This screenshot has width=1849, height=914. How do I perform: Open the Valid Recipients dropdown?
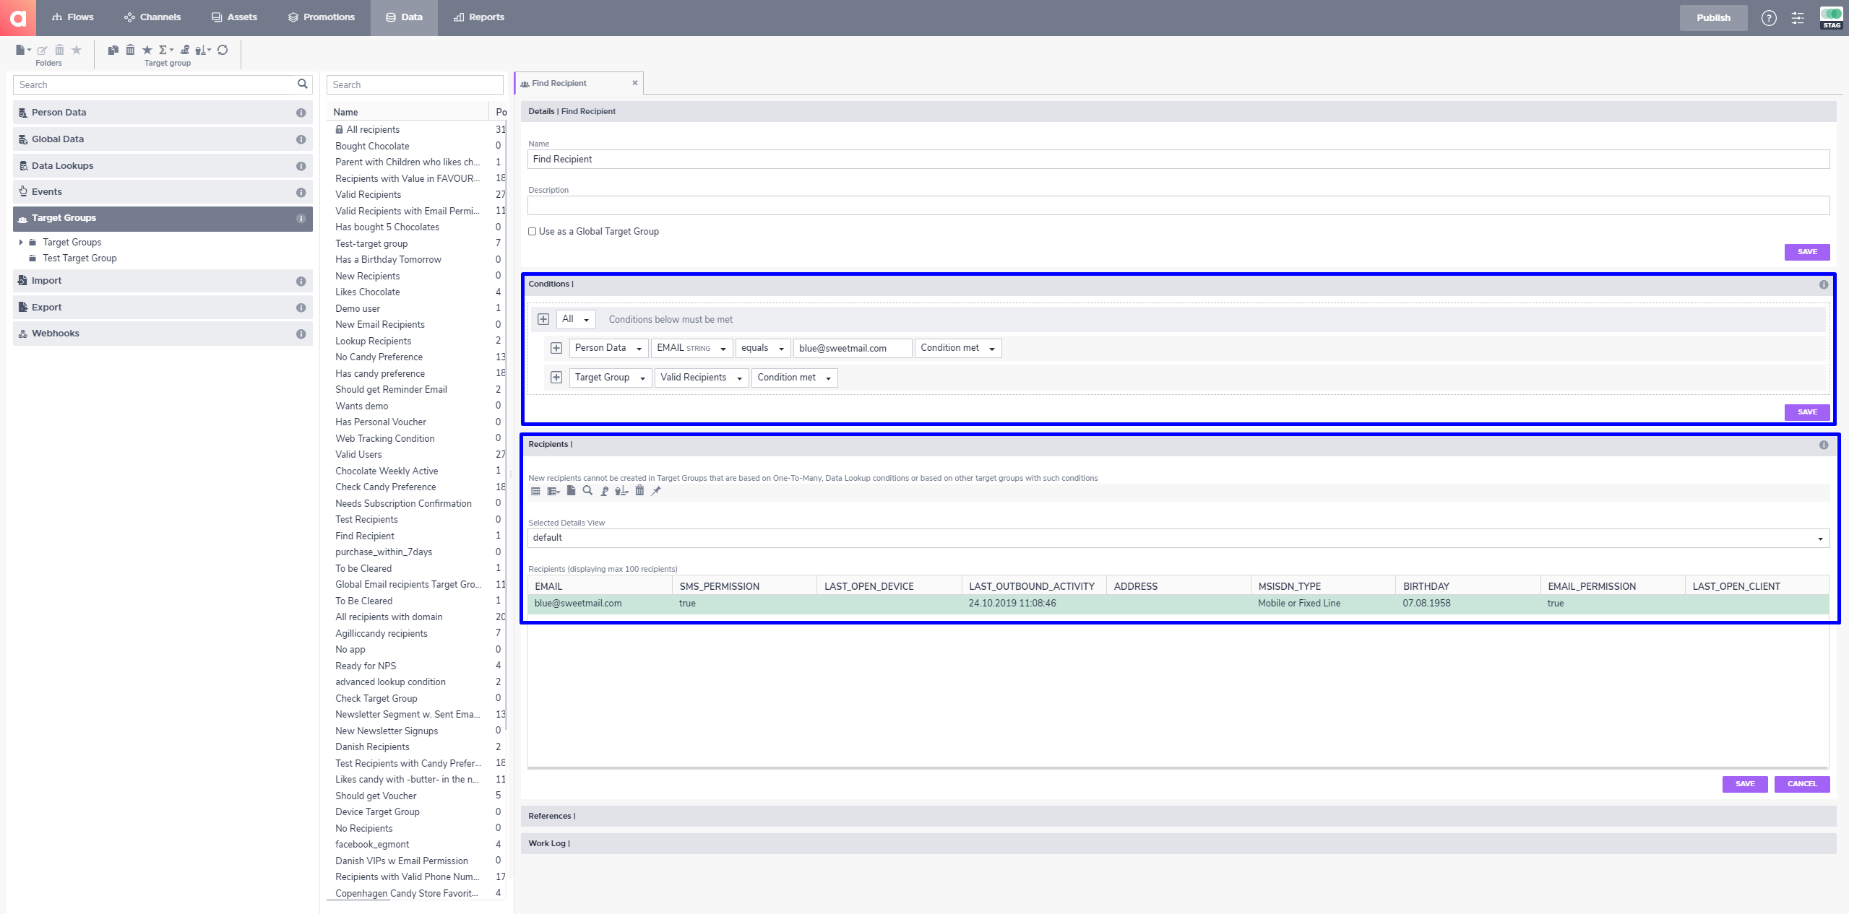[701, 378]
